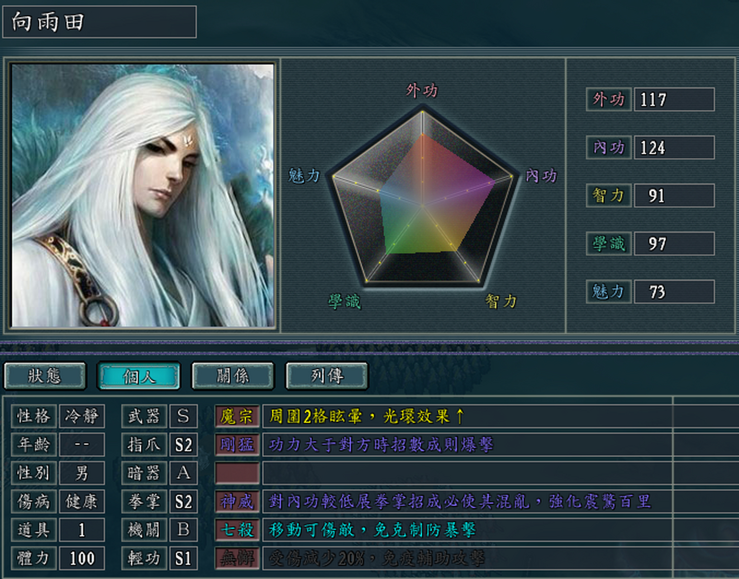Select the 智力 stat label in the stats list
The height and width of the screenshot is (579, 739).
coord(609,195)
